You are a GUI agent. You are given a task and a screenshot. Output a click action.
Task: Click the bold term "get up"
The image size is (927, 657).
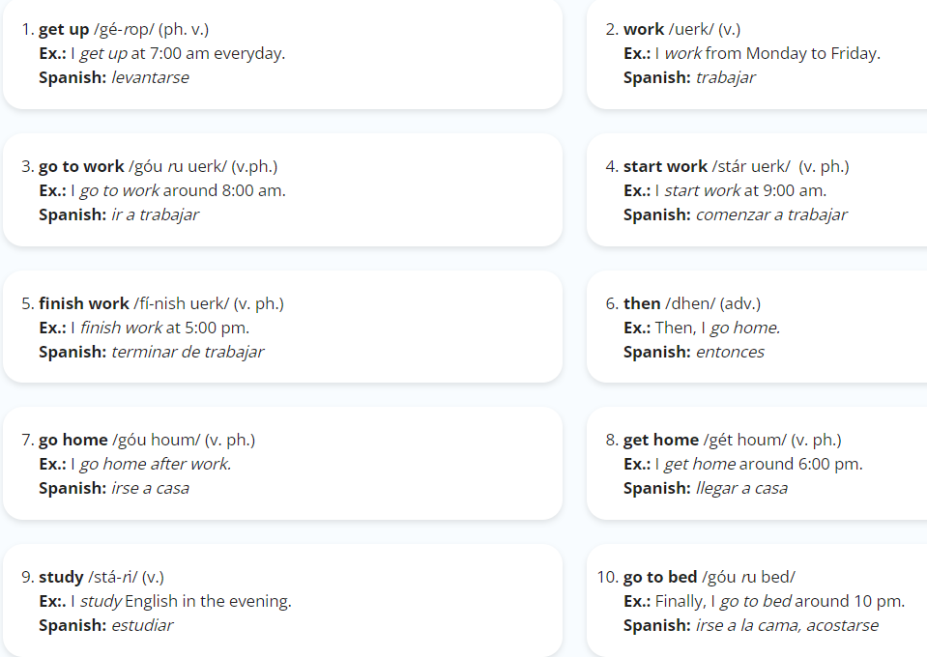click(64, 30)
